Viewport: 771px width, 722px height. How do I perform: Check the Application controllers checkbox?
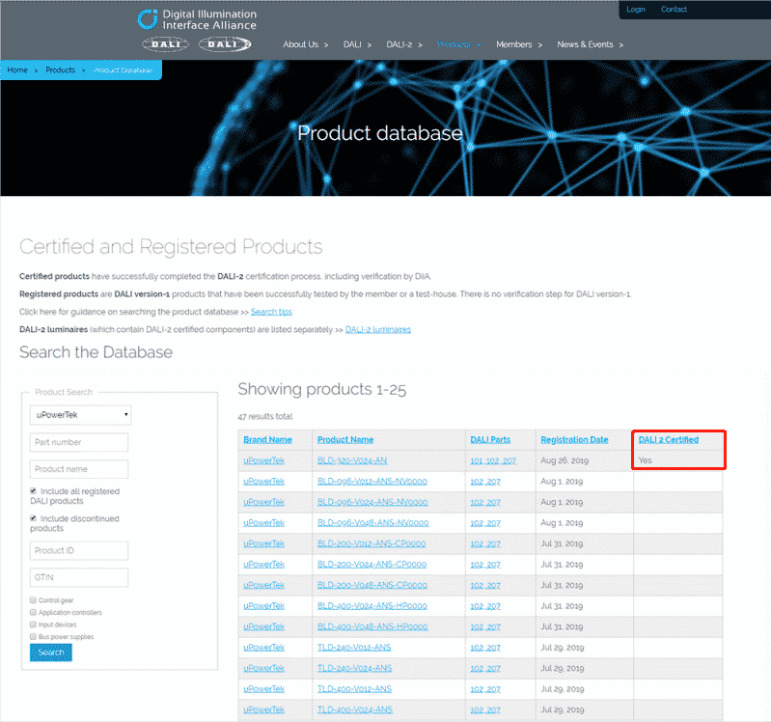pyautogui.click(x=33, y=612)
